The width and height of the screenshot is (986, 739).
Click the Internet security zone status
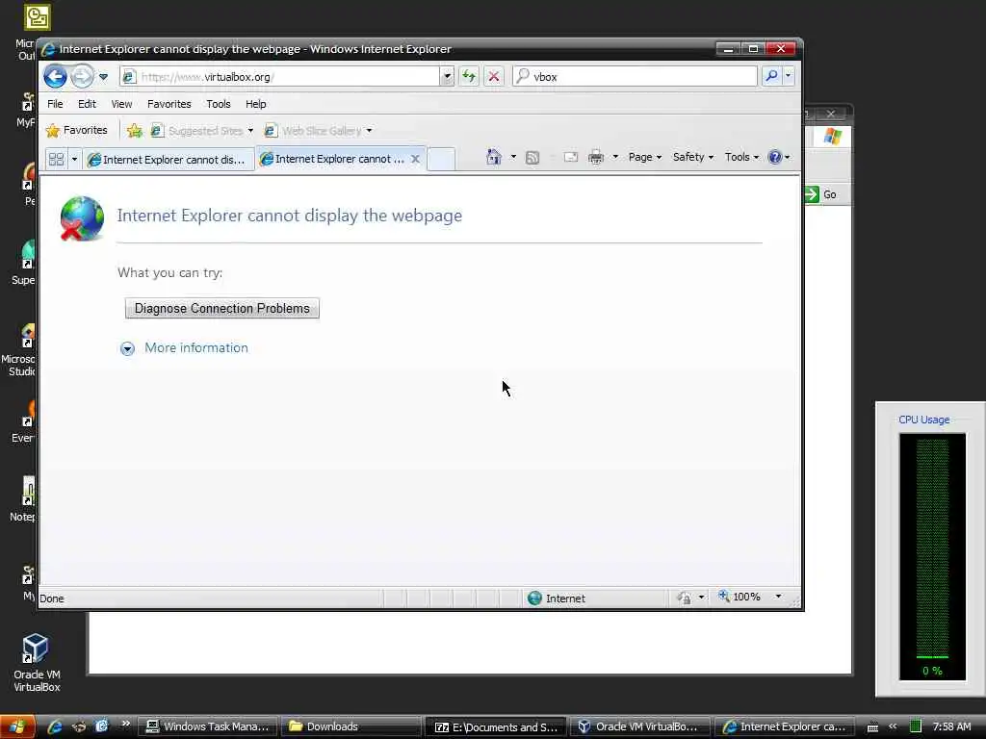558,599
